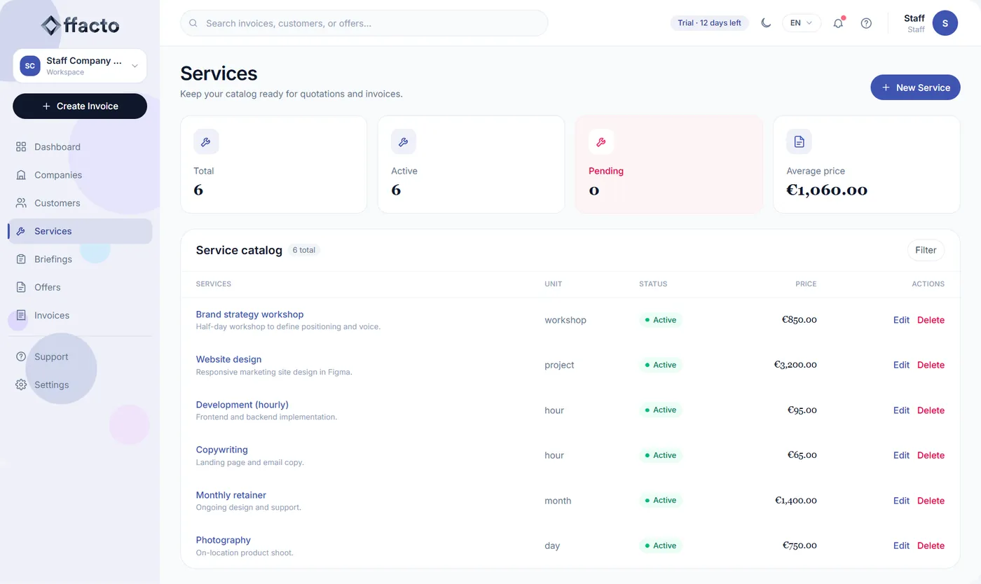Image resolution: width=981 pixels, height=584 pixels.
Task: Open notifications via the bell icon
Action: (x=838, y=23)
